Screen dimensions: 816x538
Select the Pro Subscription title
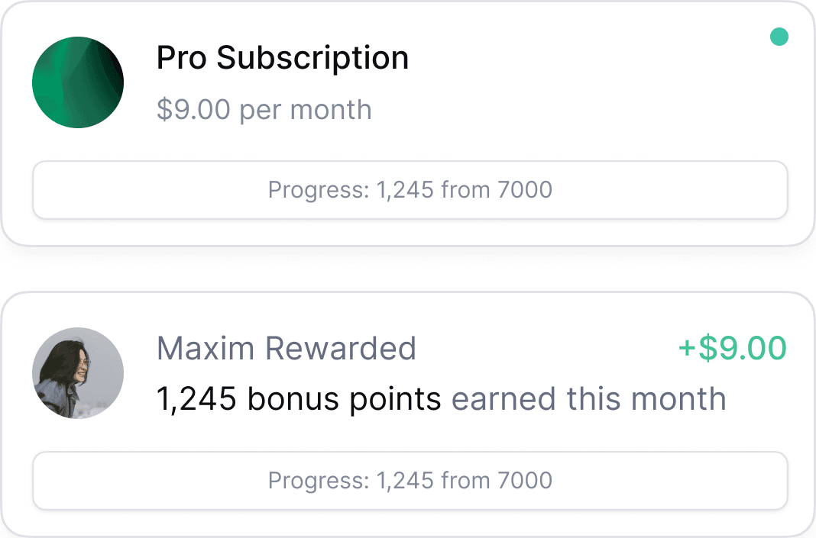point(283,57)
